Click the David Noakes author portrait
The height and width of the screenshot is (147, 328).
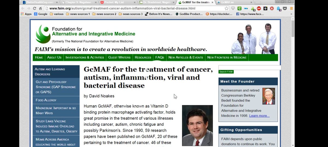point(197,125)
